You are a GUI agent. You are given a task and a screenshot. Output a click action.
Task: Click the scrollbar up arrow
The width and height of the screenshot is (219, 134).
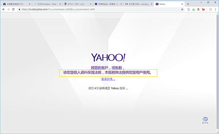[x=217, y=14]
